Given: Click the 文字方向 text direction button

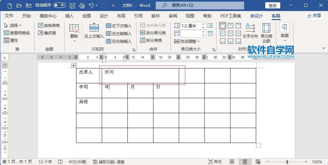Looking at the screenshot, I should (x=250, y=31).
